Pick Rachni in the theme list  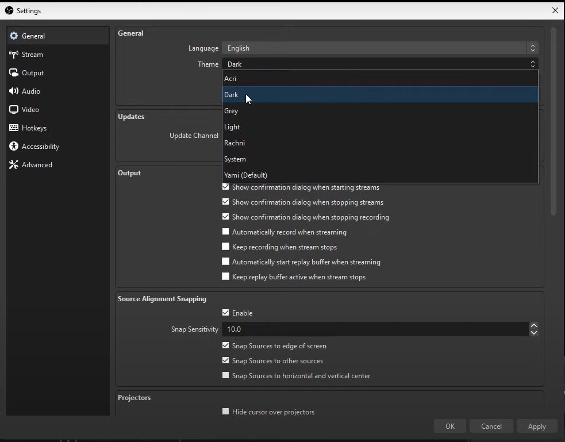coord(235,143)
